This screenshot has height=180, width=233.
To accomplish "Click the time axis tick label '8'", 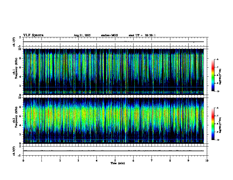I will click(x=170, y=161).
